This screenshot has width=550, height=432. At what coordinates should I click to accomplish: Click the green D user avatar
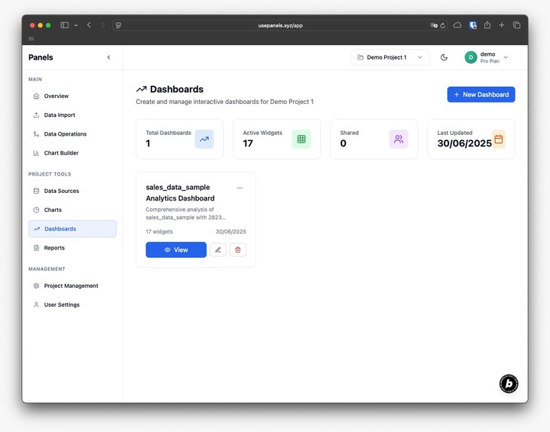471,57
